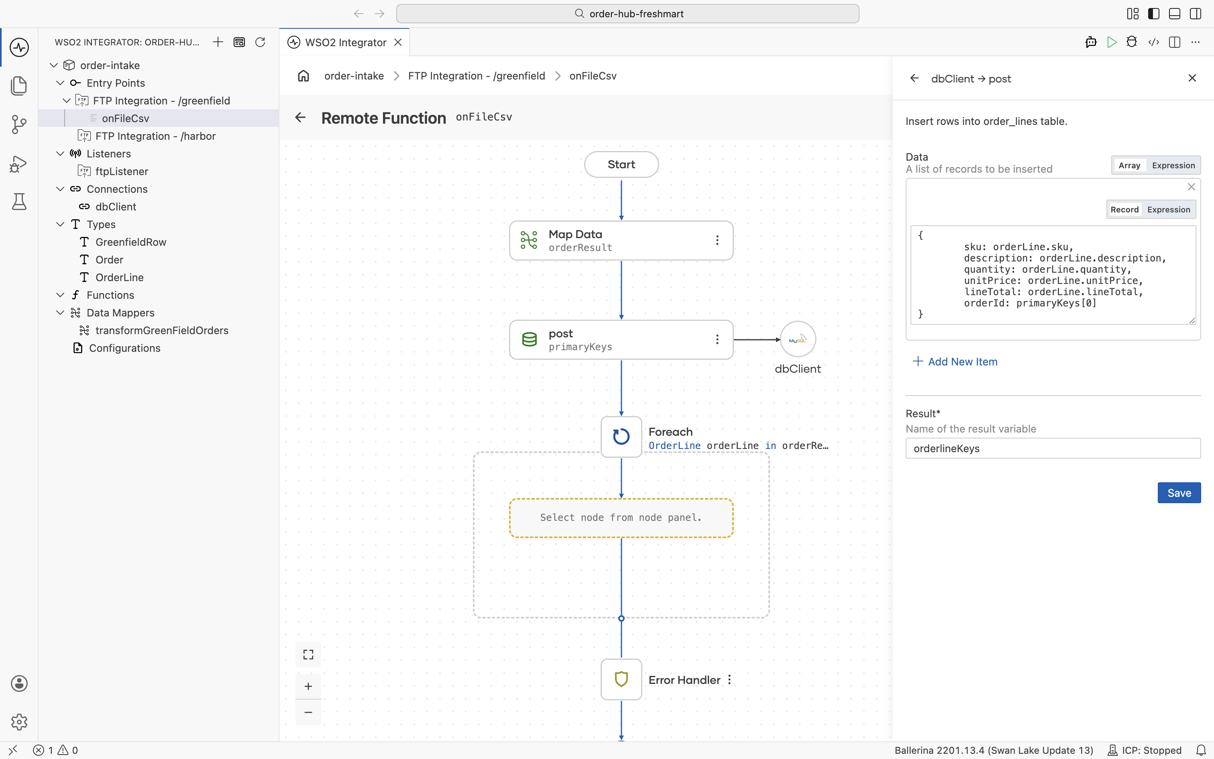Refresh the WSO2 Integrator project tree
The width and height of the screenshot is (1214, 759).
[260, 42]
